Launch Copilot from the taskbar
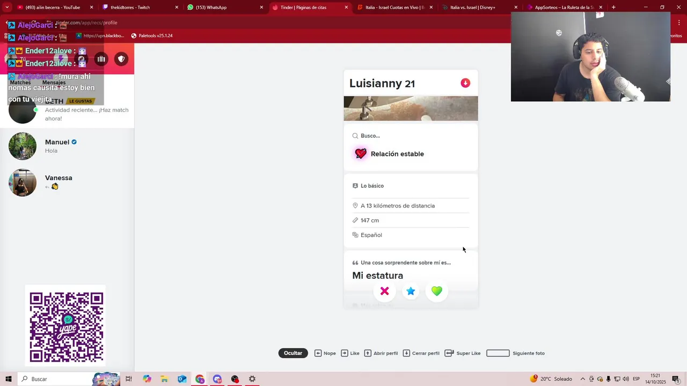Screen dimensions: 687x386 click(x=147, y=379)
